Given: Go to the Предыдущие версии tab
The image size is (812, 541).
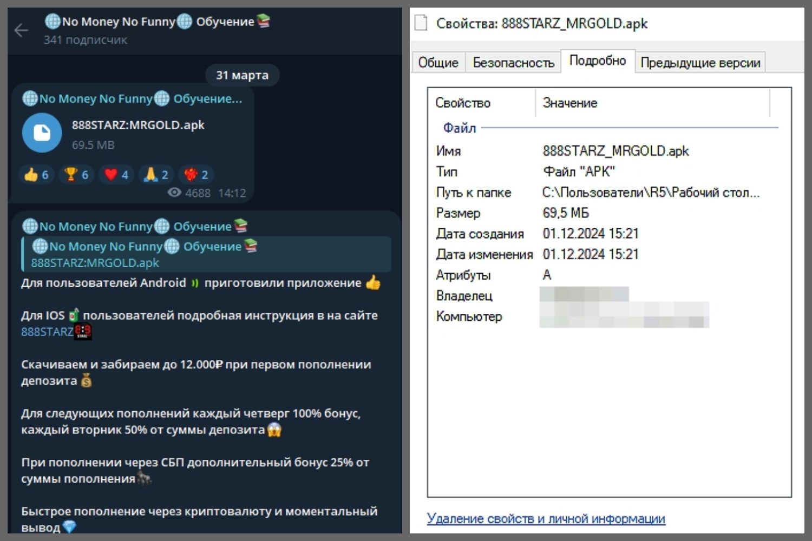Looking at the screenshot, I should pos(700,63).
